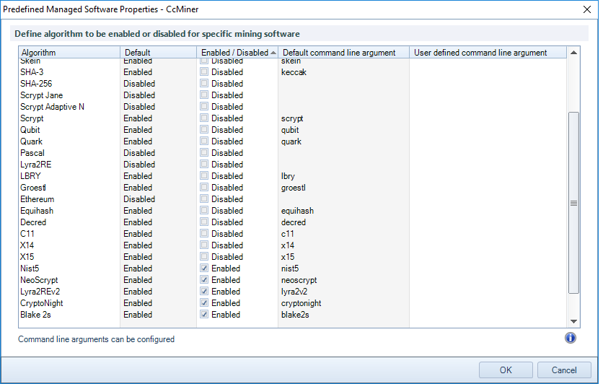Viewport: 603px width, 384px height.
Task: Toggle the X15 checkbox
Action: (x=204, y=256)
